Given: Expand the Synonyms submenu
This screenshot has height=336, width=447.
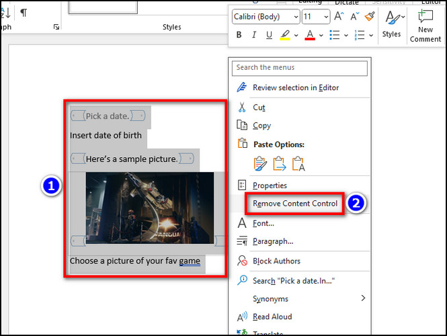Looking at the screenshot, I should pyautogui.click(x=300, y=298).
